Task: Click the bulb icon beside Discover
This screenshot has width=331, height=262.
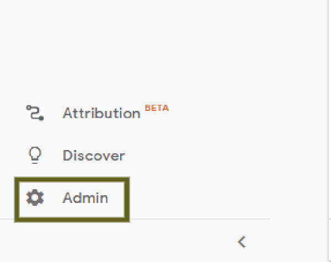Action: tap(35, 155)
